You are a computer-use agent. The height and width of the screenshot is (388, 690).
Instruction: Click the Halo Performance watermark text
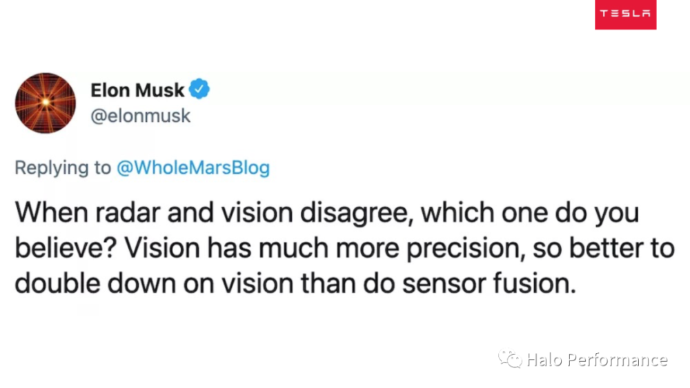click(x=597, y=360)
